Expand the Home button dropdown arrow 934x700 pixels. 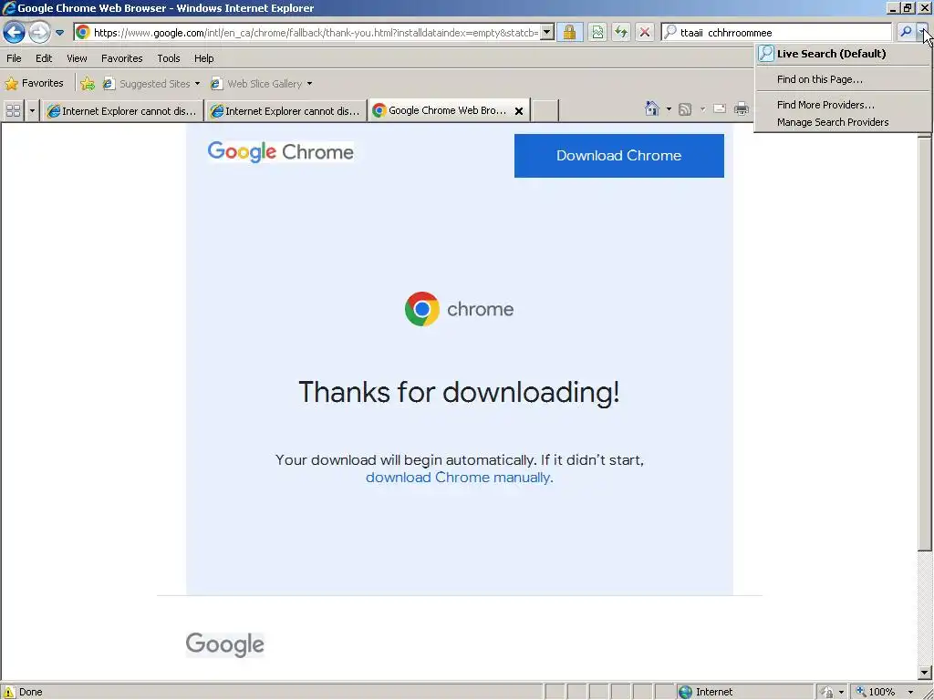click(x=669, y=109)
